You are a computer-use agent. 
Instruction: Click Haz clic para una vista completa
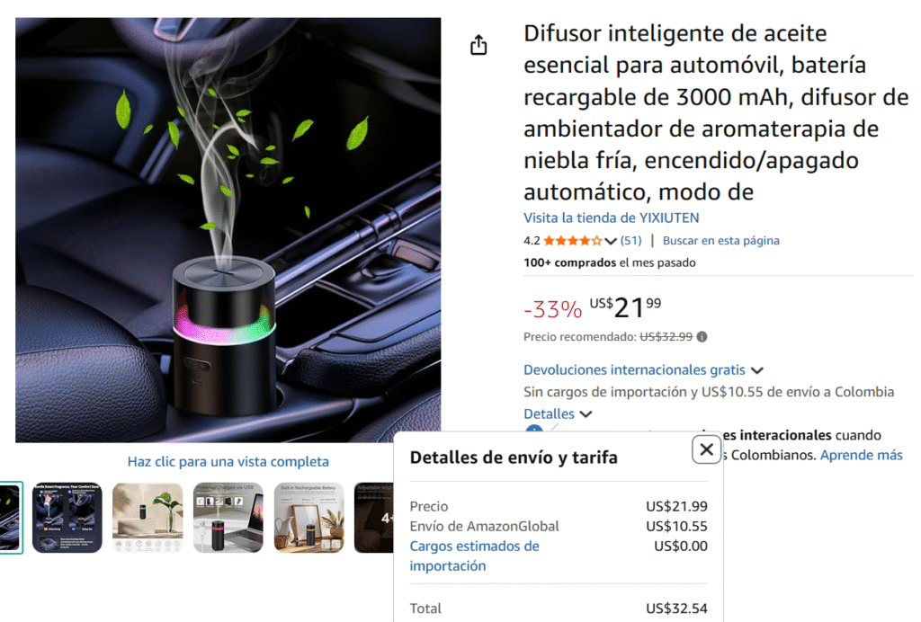tap(228, 462)
